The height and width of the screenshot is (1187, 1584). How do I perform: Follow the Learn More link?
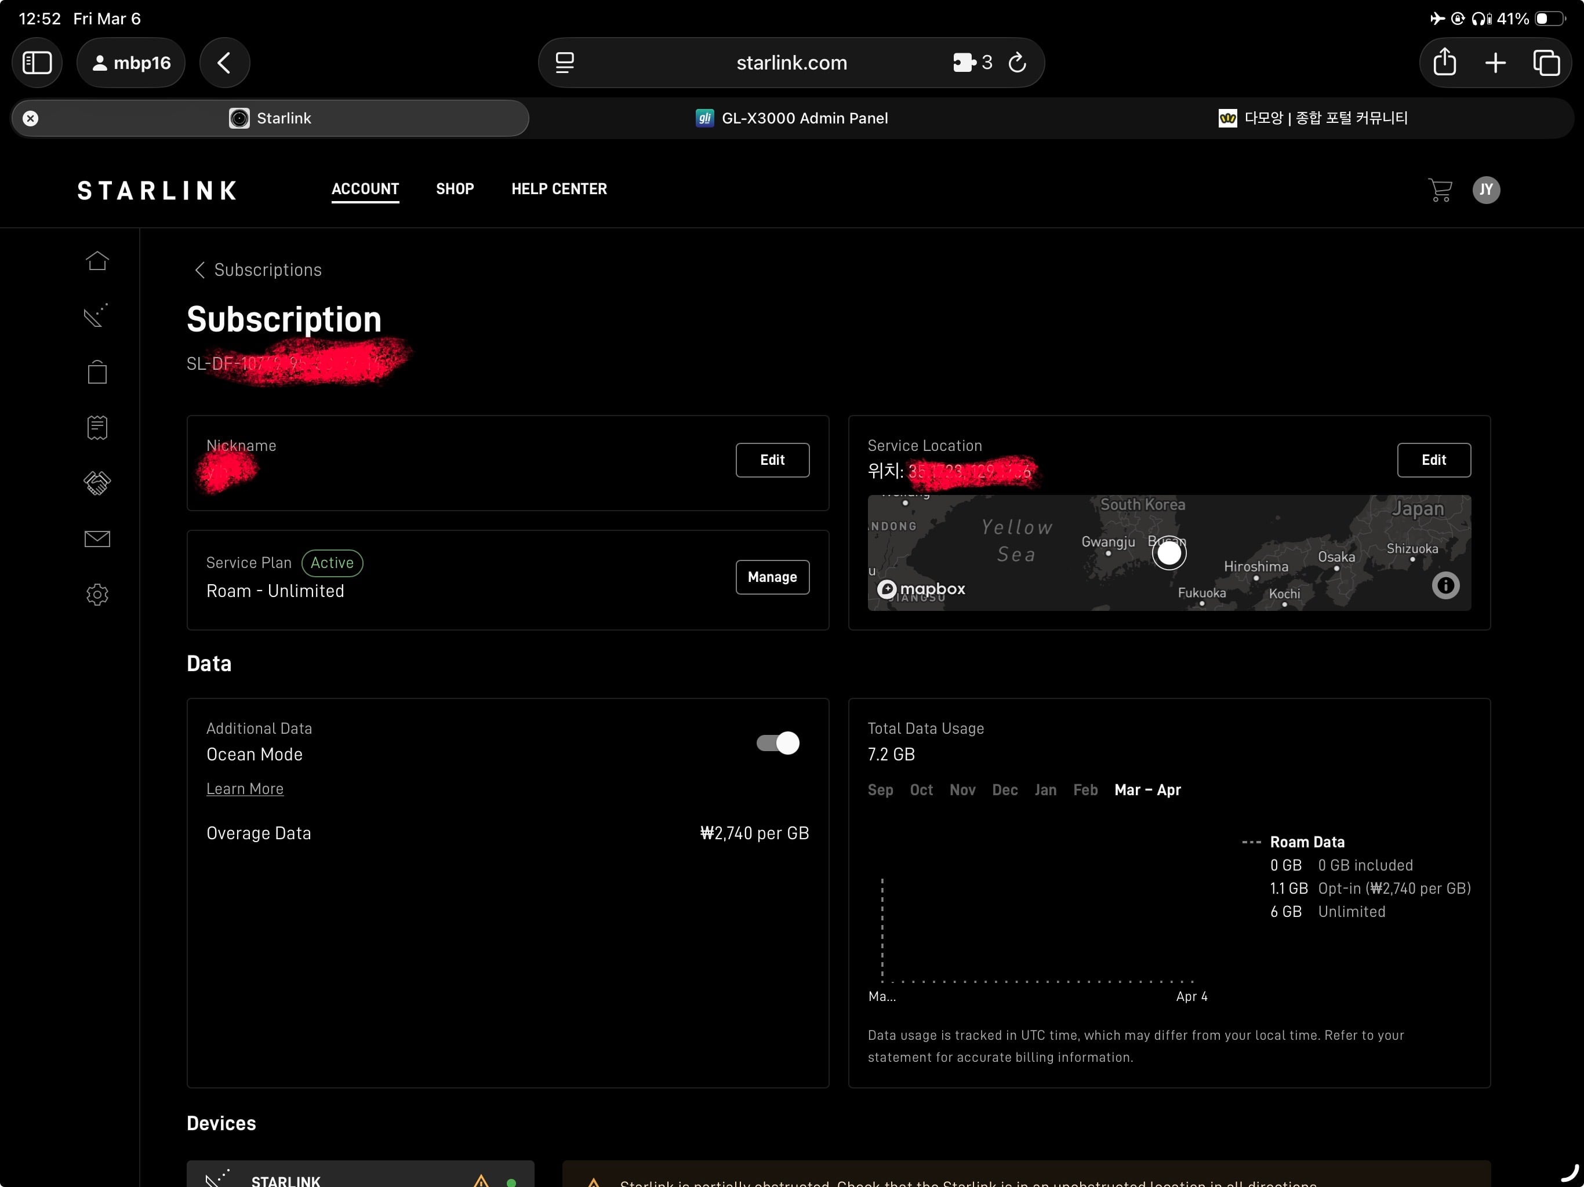click(x=245, y=788)
